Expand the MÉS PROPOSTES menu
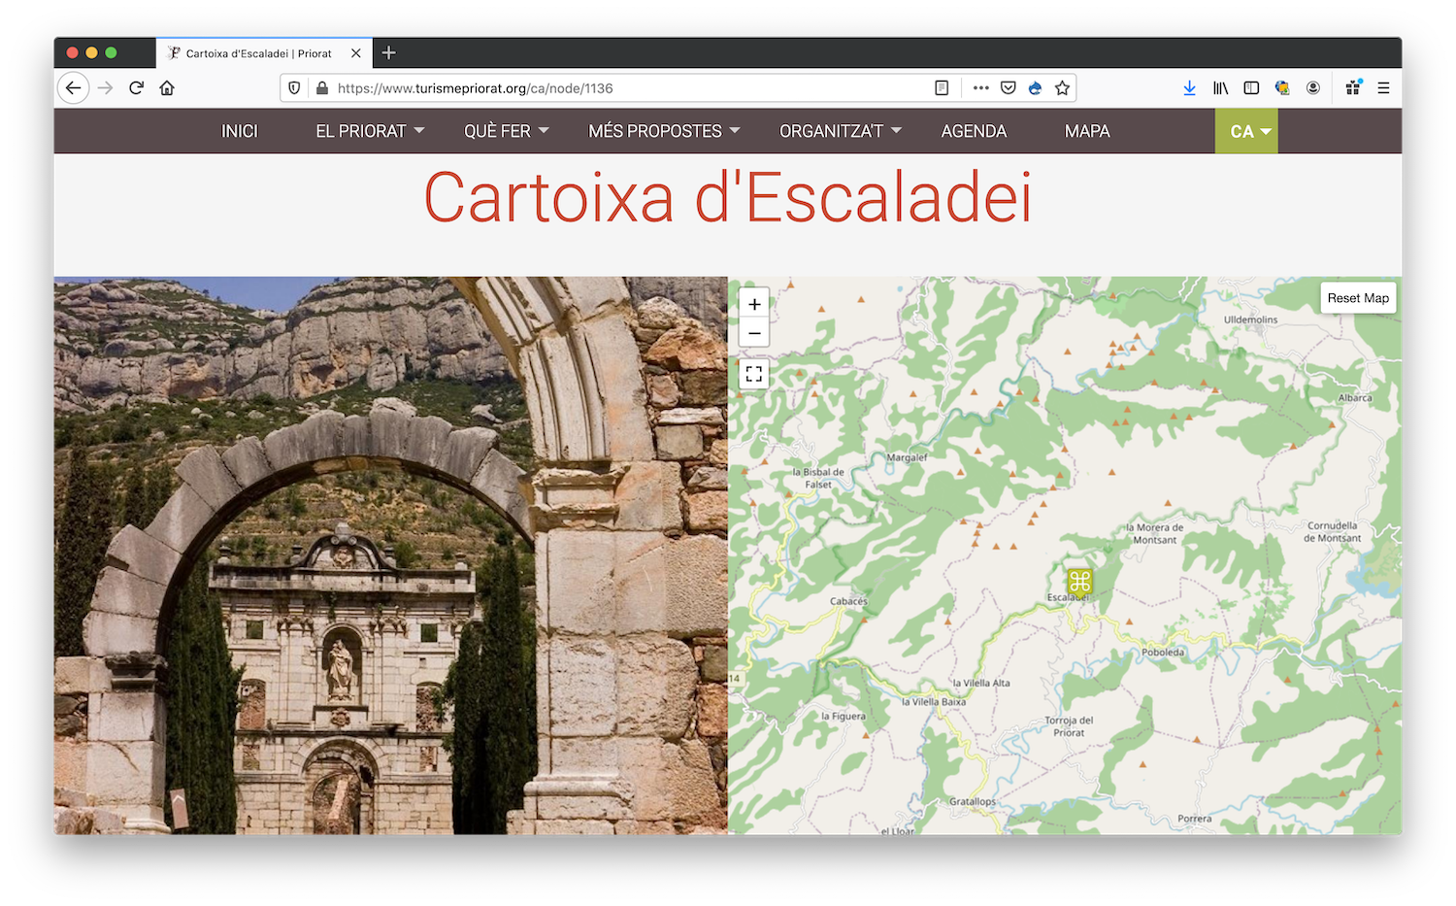This screenshot has width=1456, height=906. (664, 131)
